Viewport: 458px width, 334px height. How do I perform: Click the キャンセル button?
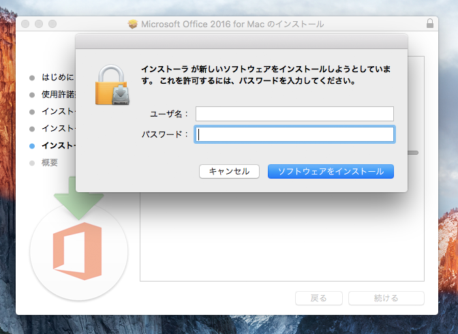tap(229, 171)
